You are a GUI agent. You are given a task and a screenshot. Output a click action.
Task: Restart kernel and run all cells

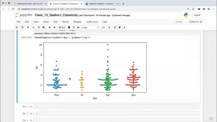click(78, 27)
